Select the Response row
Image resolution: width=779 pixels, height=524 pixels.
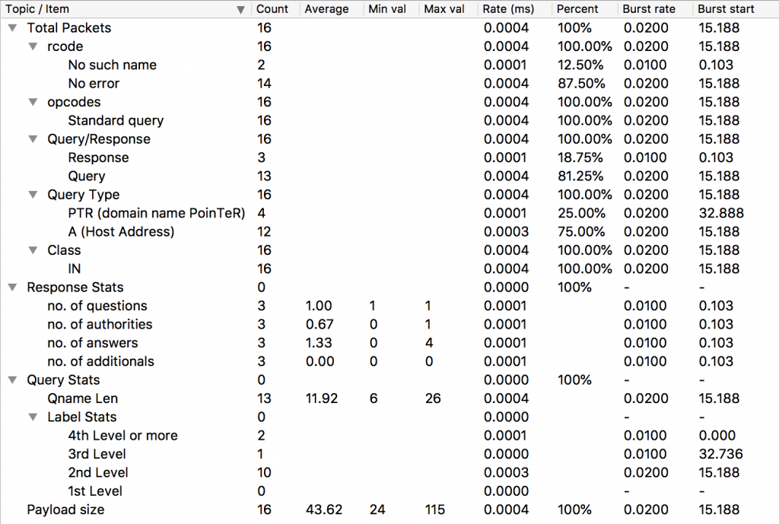click(389, 158)
